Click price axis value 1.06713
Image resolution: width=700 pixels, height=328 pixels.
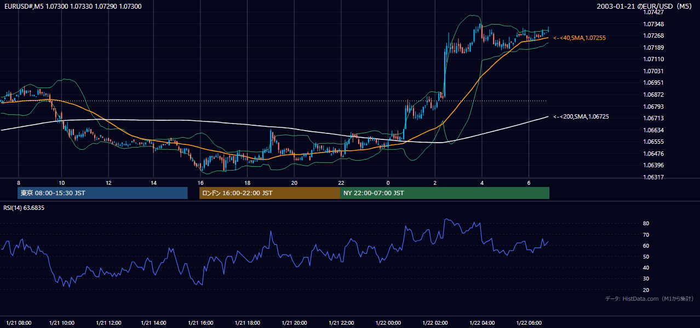[x=653, y=118]
